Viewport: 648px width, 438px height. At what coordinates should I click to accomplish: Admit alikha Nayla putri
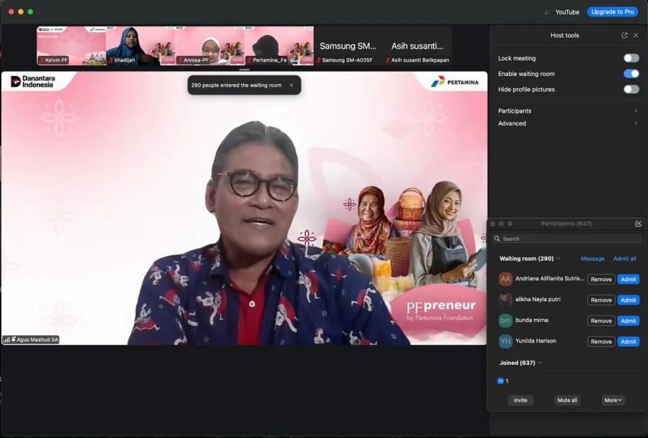(628, 300)
